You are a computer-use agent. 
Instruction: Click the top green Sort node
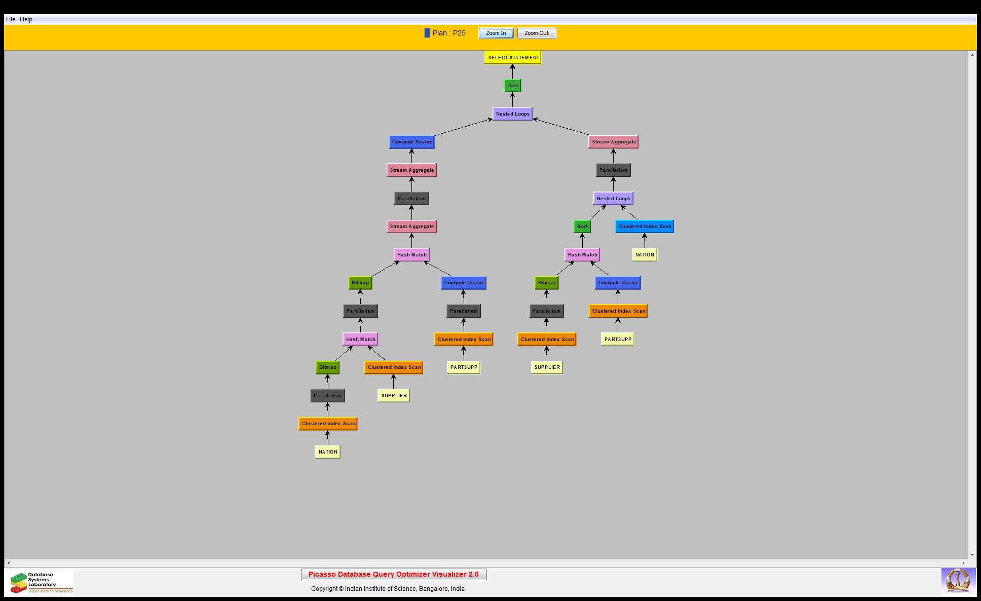coord(513,86)
